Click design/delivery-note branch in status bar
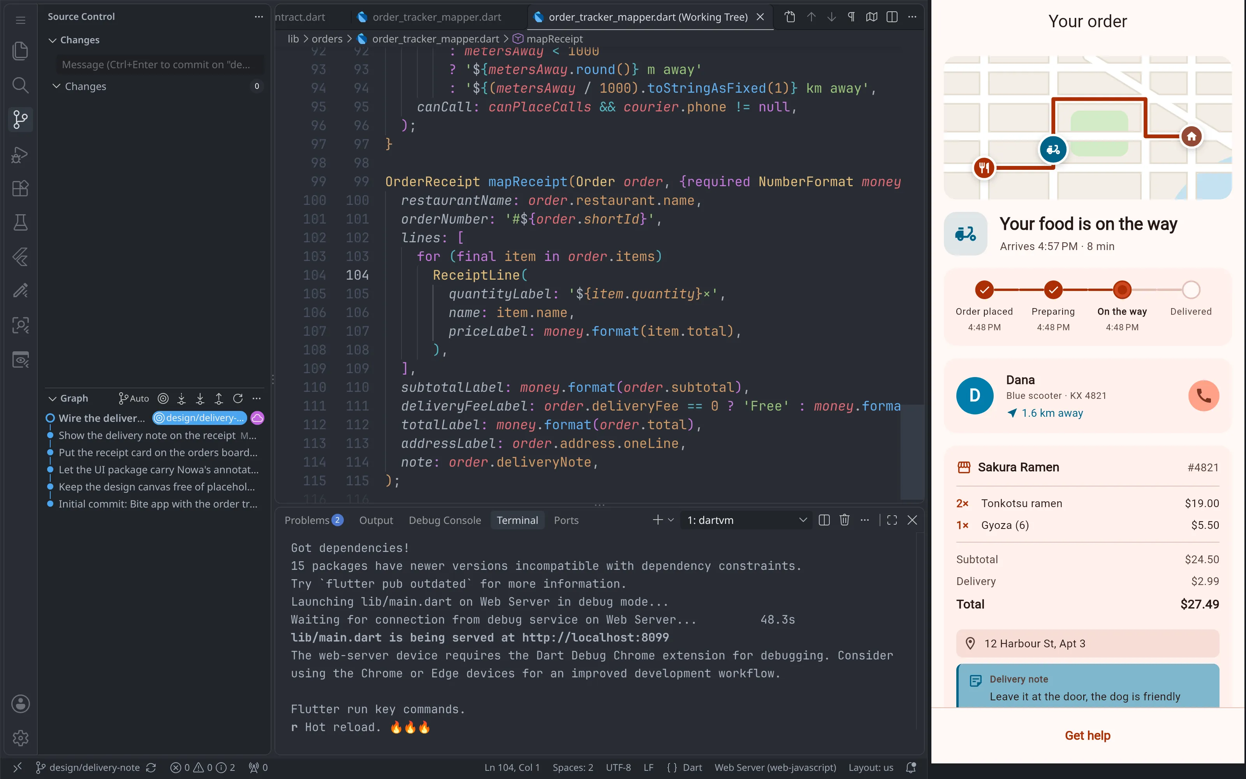The width and height of the screenshot is (1246, 779). 88,768
